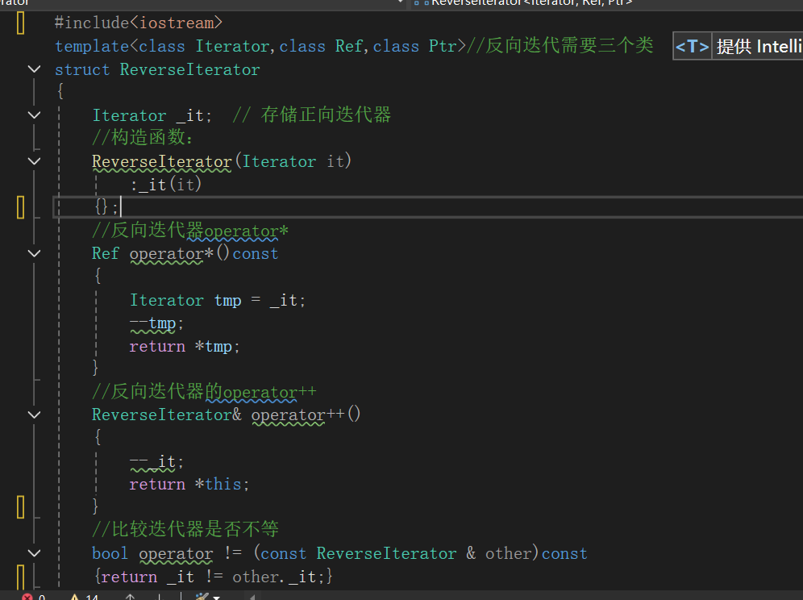Click the initializer :_it(it)

[x=166, y=185]
